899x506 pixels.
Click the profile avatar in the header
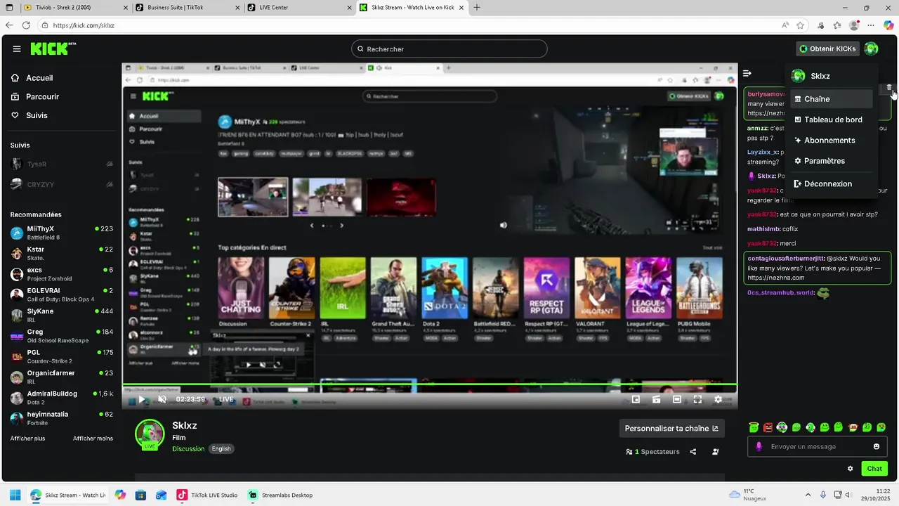coord(871,48)
